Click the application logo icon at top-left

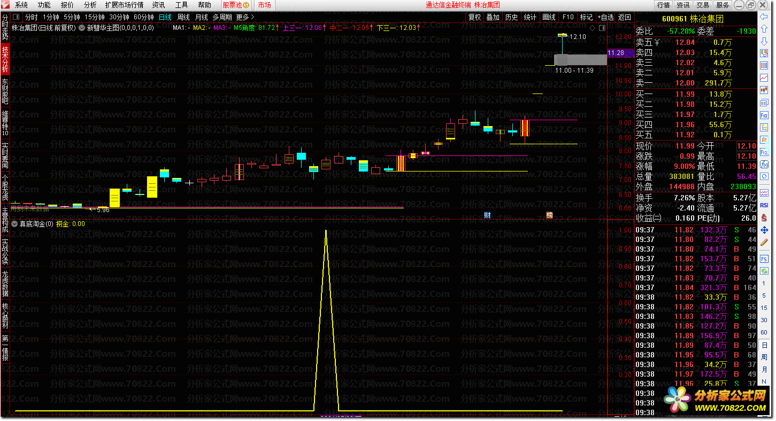5,5
